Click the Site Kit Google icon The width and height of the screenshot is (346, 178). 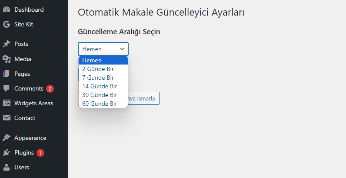(x=7, y=24)
